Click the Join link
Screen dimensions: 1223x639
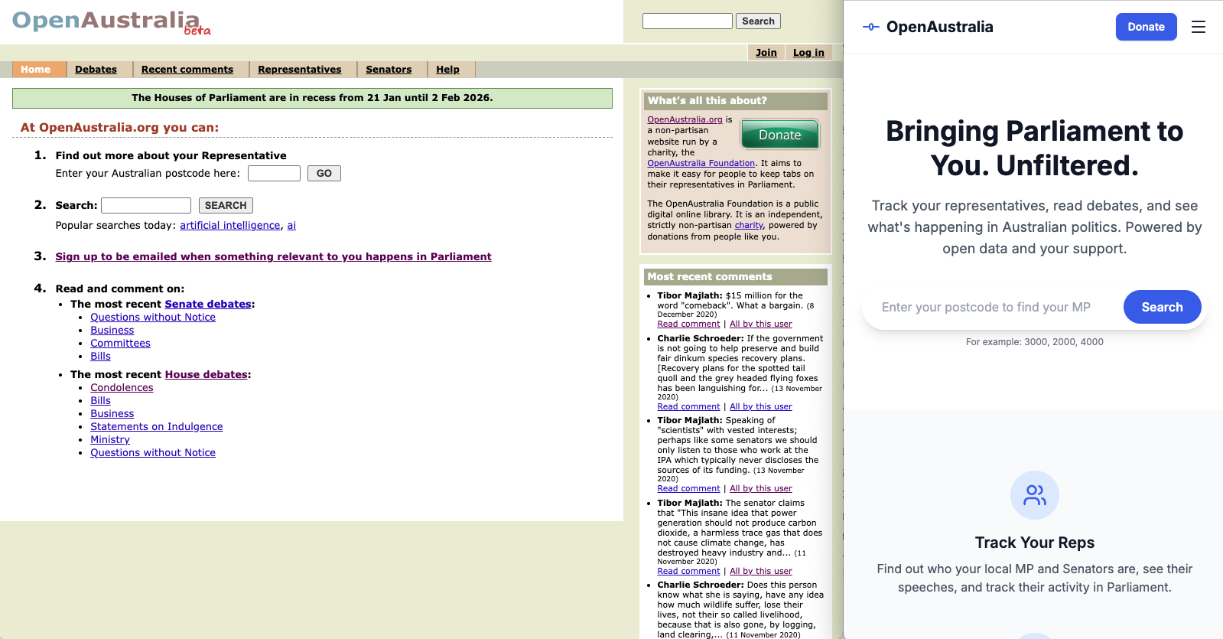click(x=766, y=53)
